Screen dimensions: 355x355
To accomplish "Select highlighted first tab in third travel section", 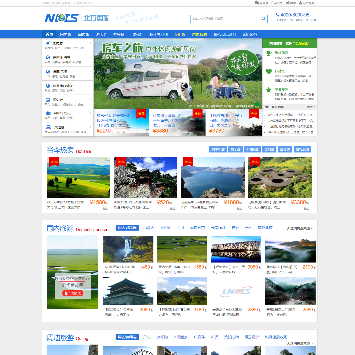I will point(127,337).
